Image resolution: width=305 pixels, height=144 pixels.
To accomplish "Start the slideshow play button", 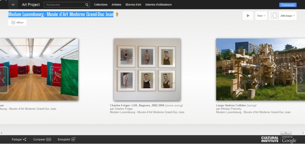I will click(248, 16).
